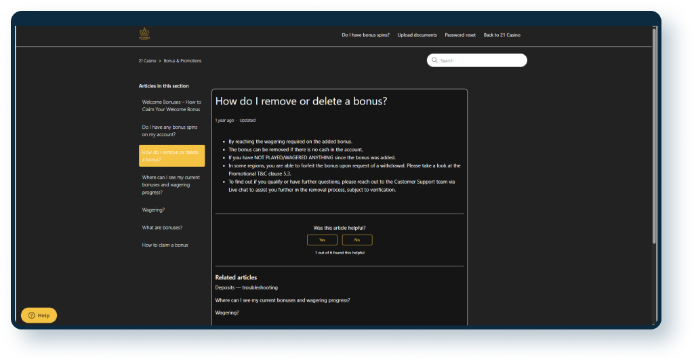Click Bonus & Promotions breadcrumb
This screenshot has height=362, width=694.
coord(182,60)
